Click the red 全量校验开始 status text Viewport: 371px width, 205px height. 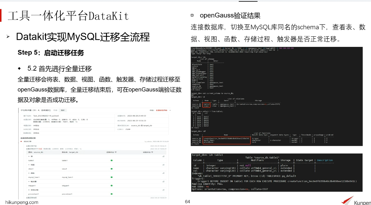pos(161,110)
